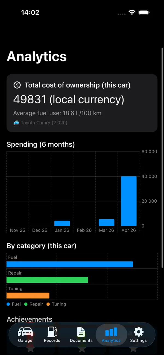This screenshot has height=355, width=164.
Task: Select the orange Tuning category bar
Action: pos(28,295)
